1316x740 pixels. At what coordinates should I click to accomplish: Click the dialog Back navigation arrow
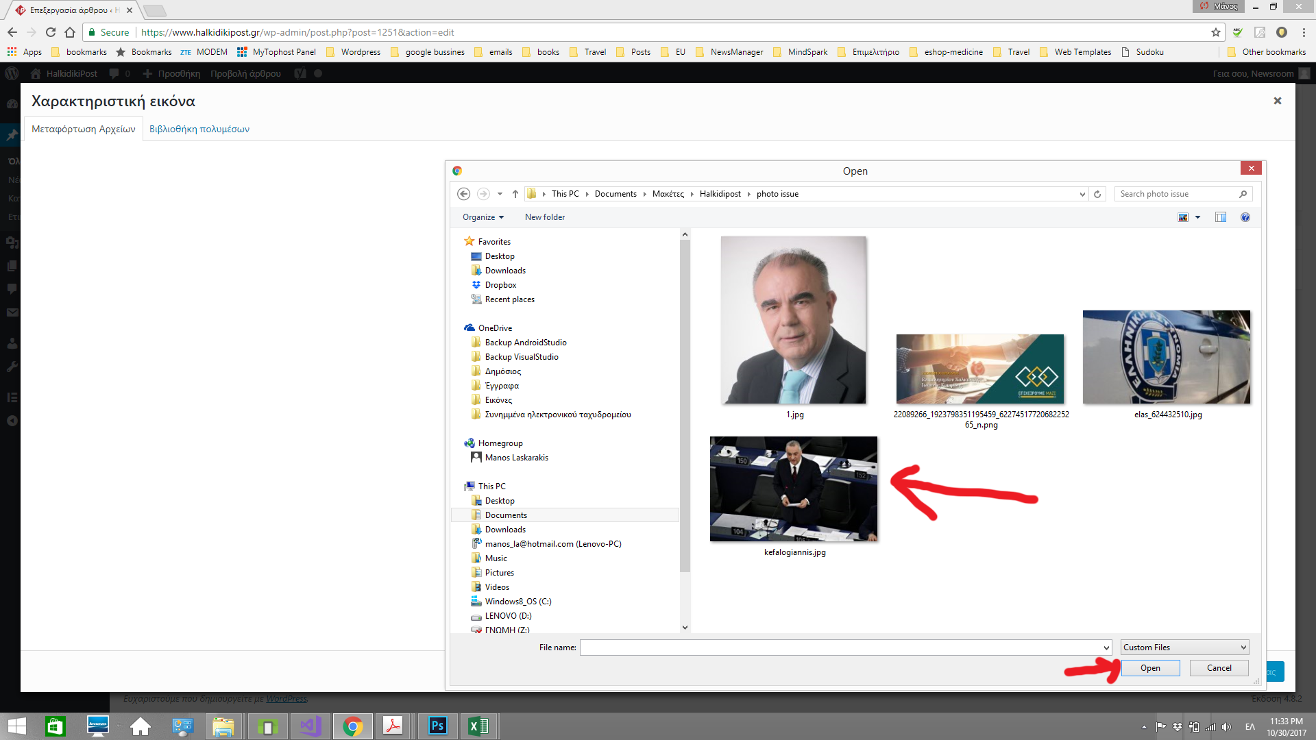point(463,194)
